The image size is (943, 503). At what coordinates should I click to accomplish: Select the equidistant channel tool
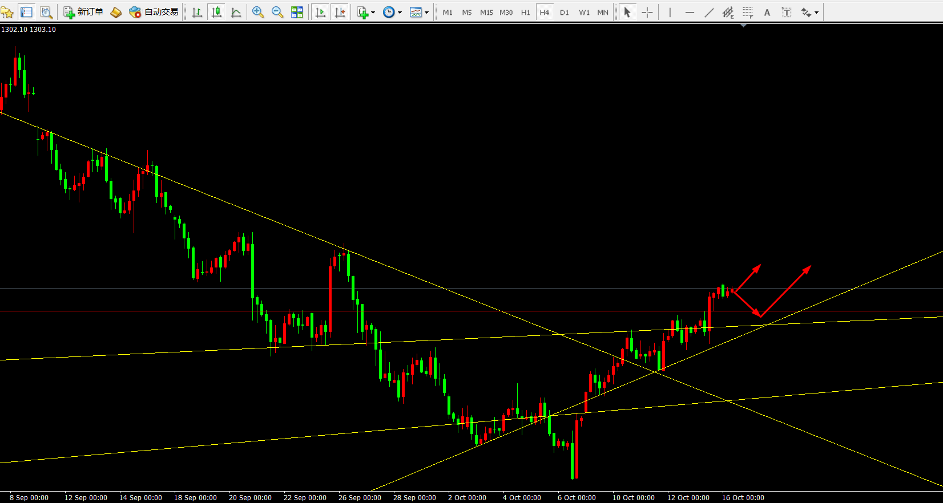tap(728, 12)
